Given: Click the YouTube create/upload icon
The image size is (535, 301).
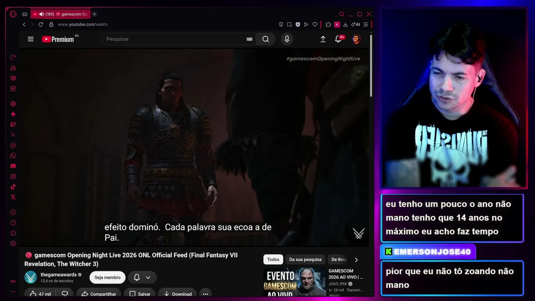Looking at the screenshot, I should point(323,39).
